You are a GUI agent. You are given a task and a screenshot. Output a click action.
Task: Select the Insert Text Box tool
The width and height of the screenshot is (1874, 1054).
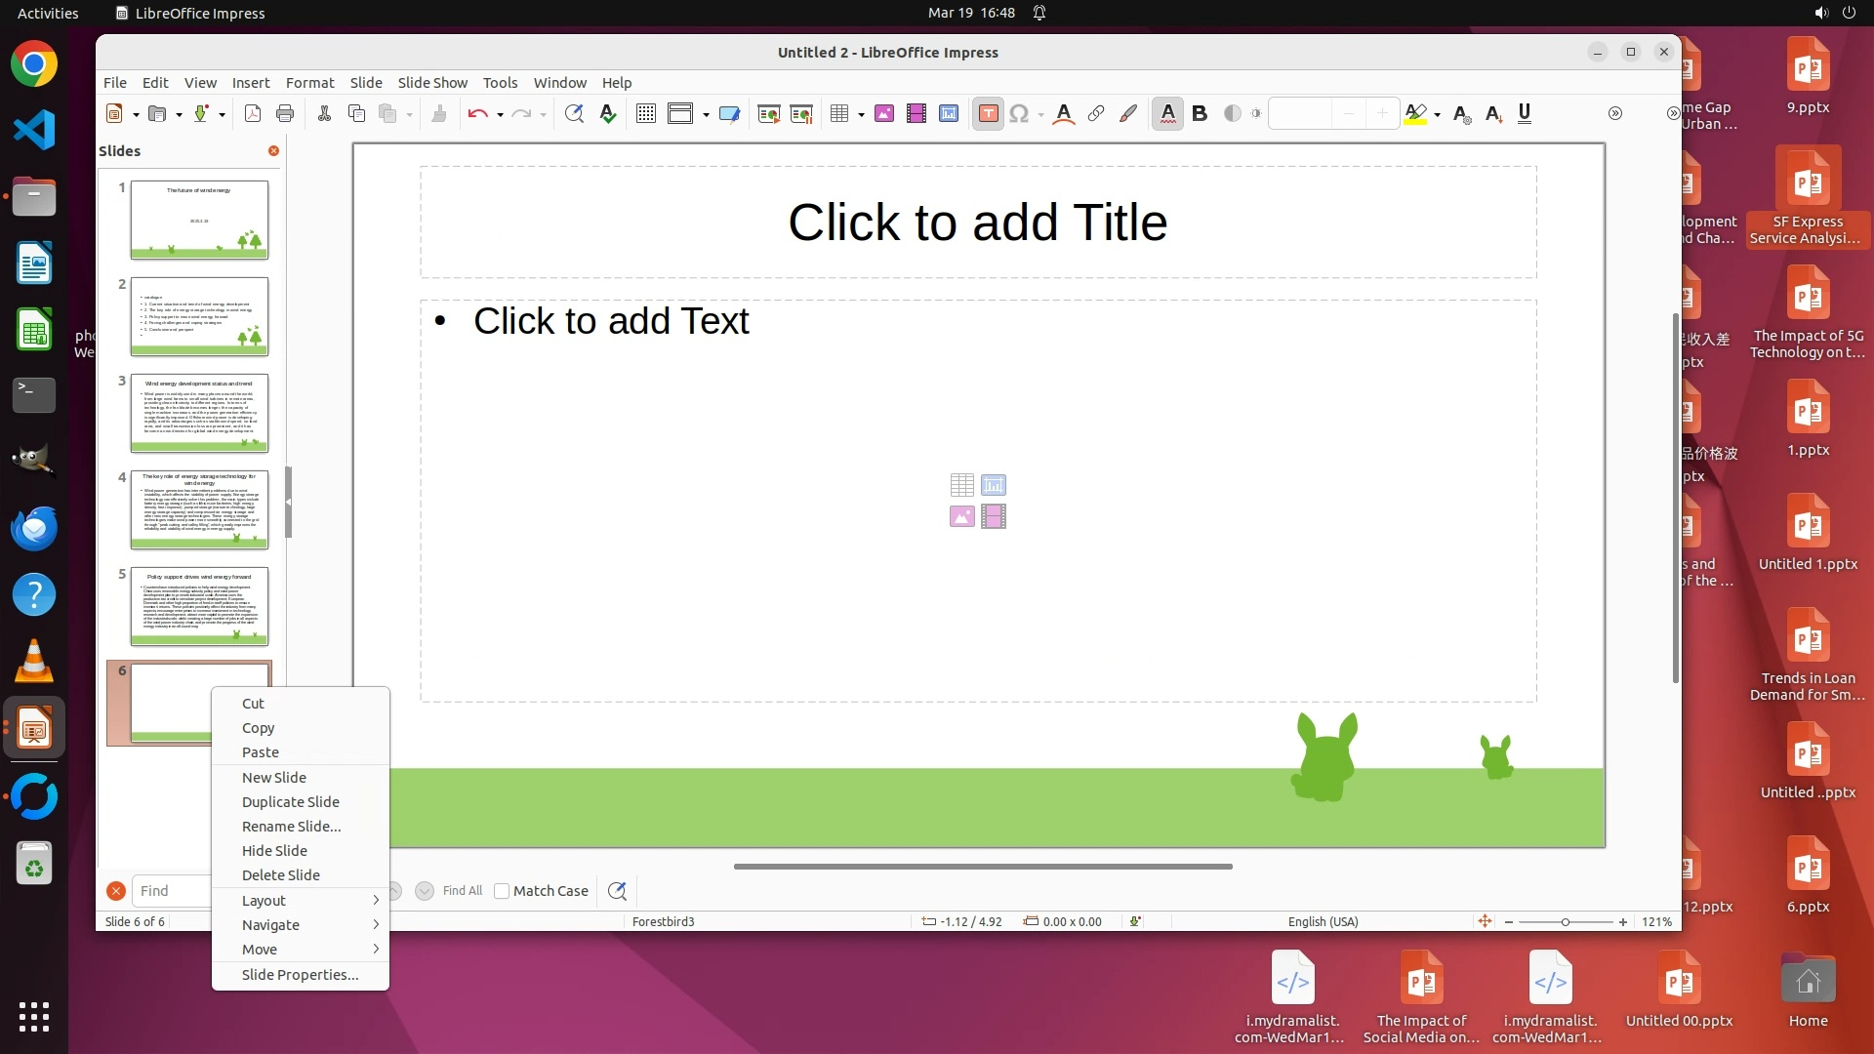pyautogui.click(x=988, y=114)
